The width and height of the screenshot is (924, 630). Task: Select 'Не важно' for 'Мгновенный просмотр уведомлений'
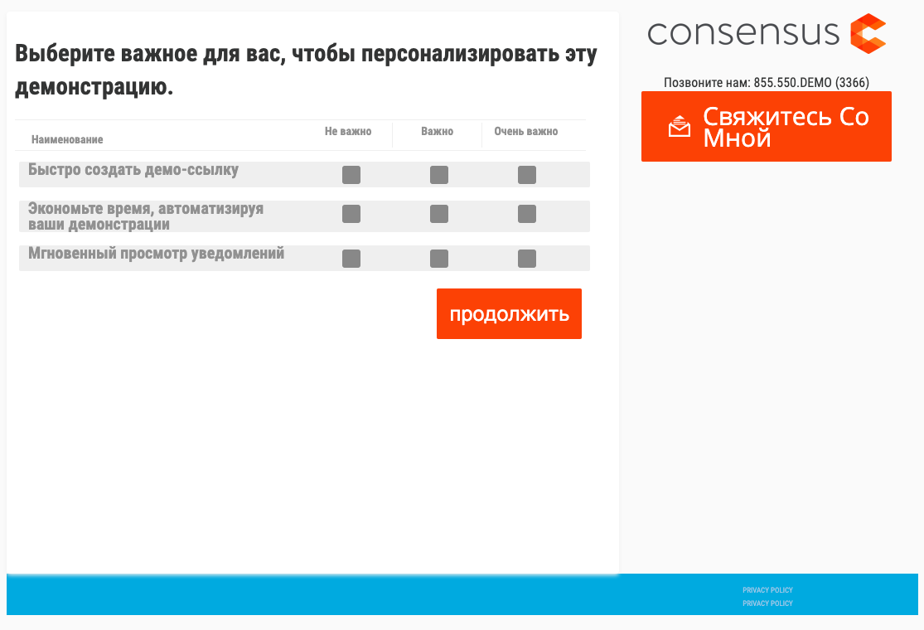click(351, 258)
